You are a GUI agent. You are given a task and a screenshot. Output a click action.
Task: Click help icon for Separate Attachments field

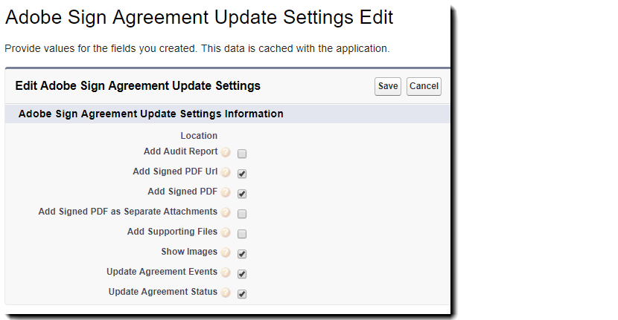click(226, 212)
